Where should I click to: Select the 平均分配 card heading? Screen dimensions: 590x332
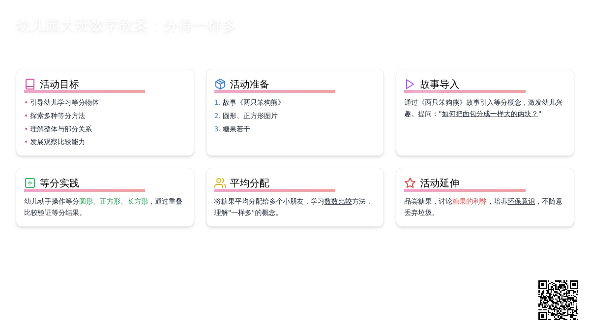[249, 183]
